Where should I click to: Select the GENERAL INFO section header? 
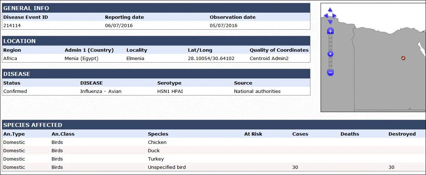pyautogui.click(x=156, y=8)
